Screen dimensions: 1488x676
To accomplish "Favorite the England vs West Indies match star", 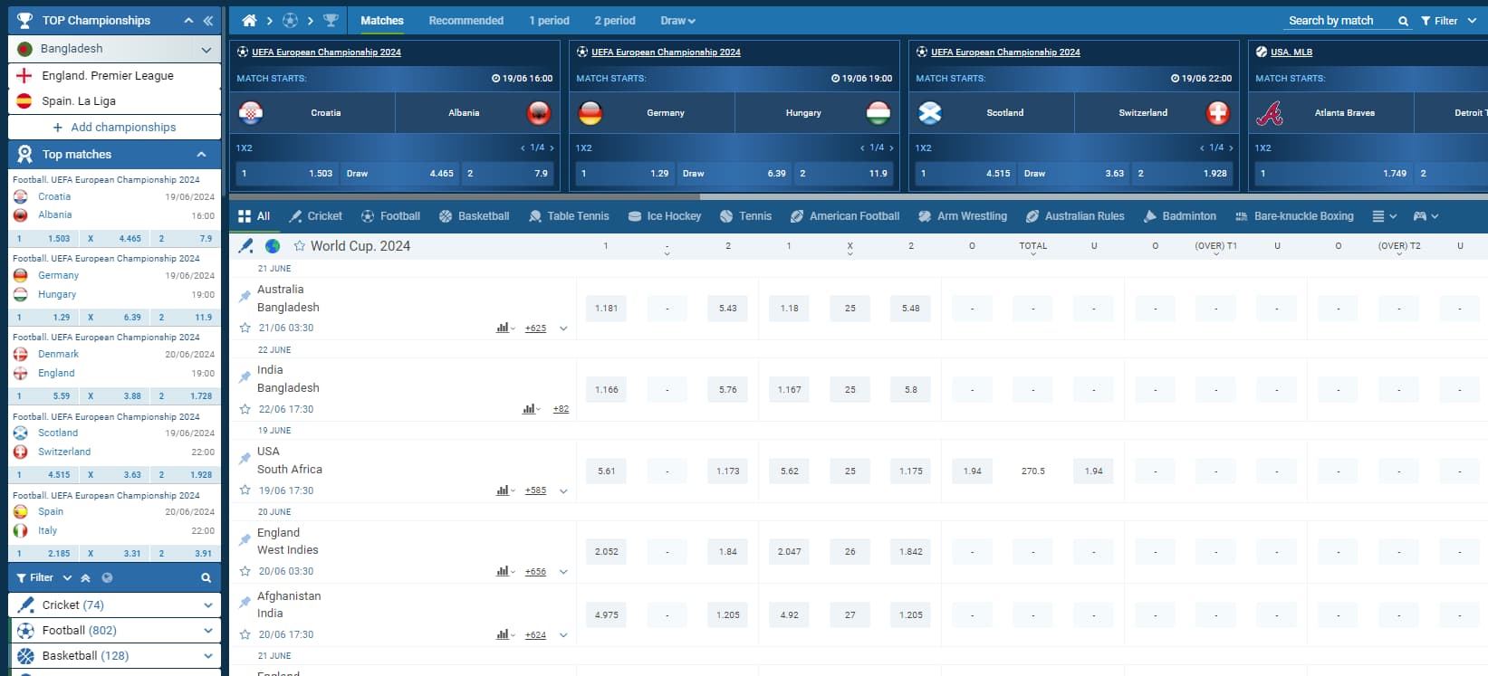I will (245, 571).
